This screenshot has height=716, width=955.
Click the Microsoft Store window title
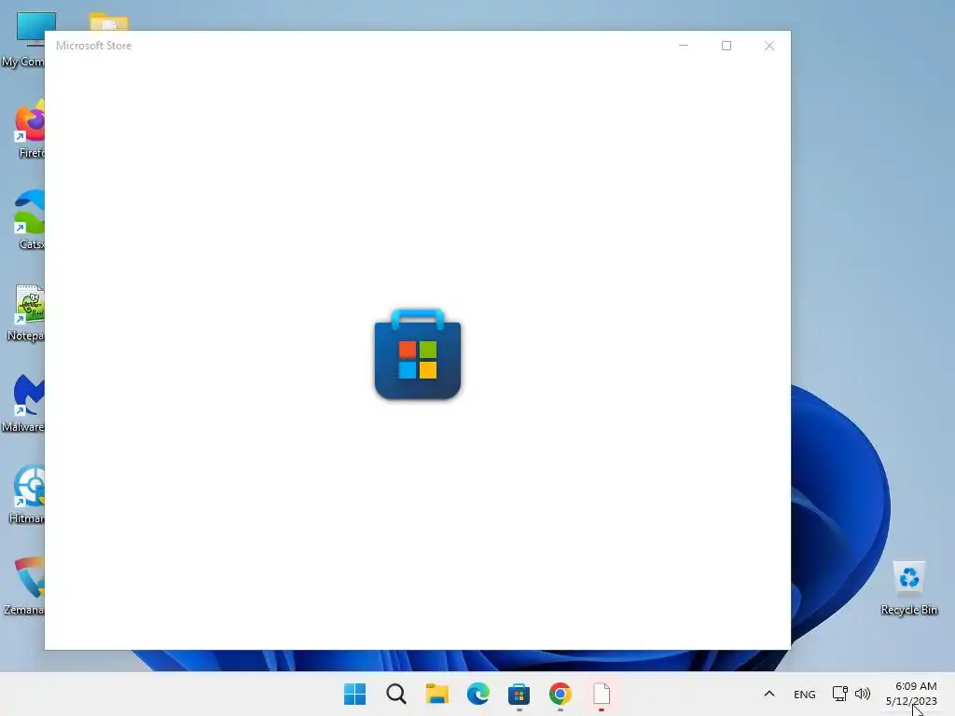(93, 46)
